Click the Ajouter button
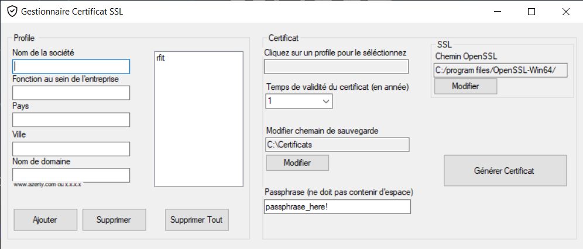 45,220
